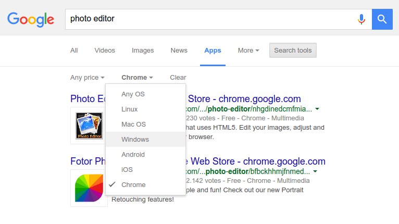
Task: Choose Windows from the OS list
Action: [x=145, y=139]
